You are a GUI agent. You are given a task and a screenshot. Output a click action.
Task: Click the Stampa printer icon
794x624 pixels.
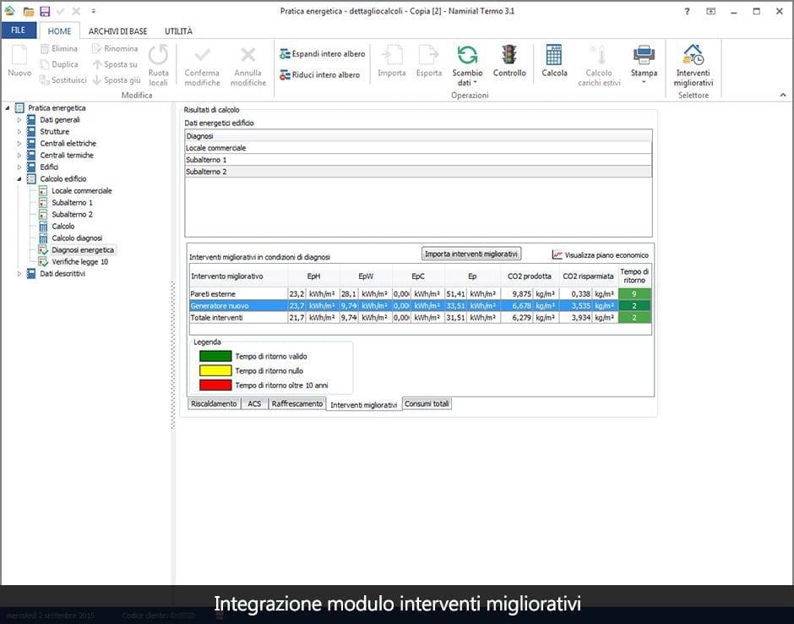644,57
